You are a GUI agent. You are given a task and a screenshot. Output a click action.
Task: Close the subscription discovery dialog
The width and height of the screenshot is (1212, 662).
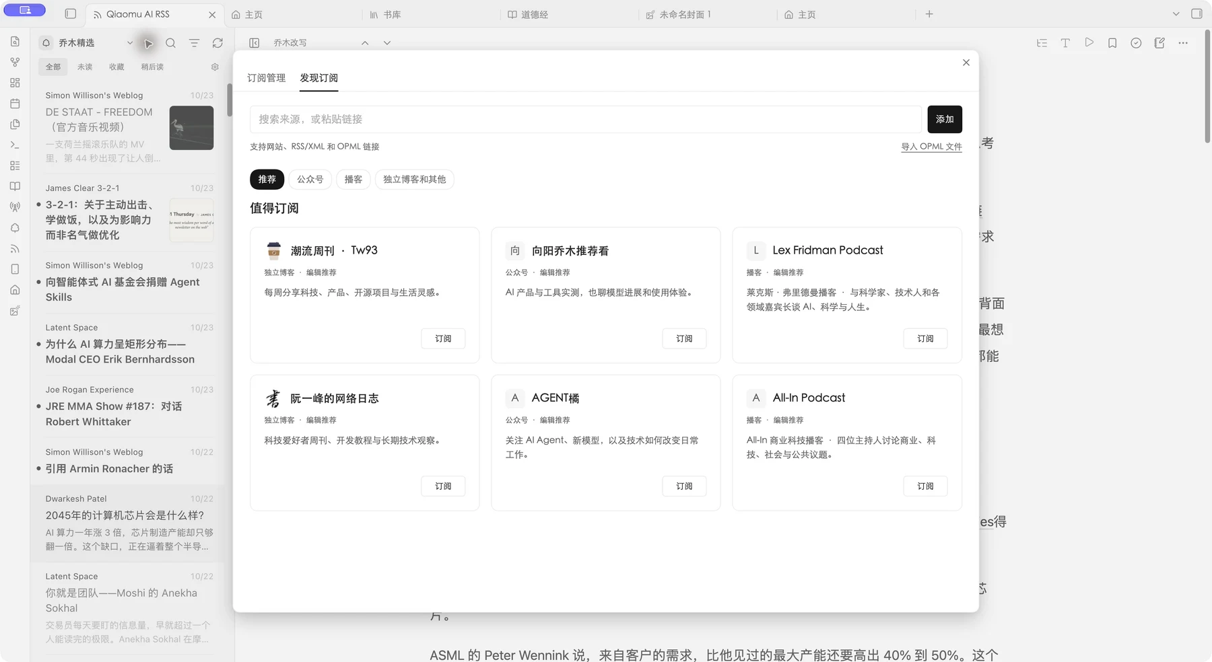click(966, 63)
